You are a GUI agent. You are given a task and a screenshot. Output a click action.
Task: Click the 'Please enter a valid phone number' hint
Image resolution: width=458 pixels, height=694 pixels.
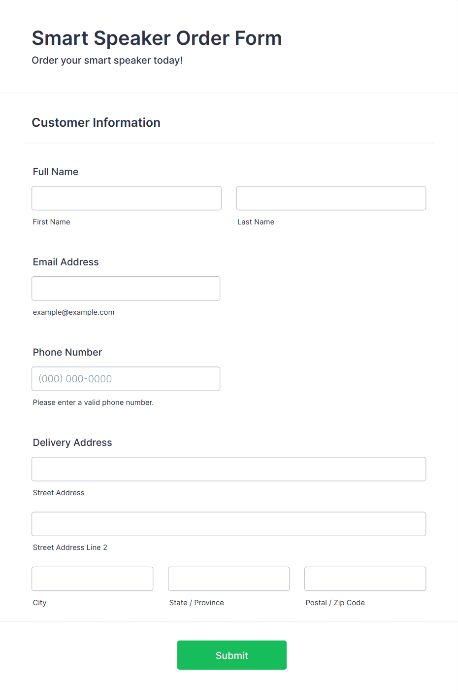(94, 402)
